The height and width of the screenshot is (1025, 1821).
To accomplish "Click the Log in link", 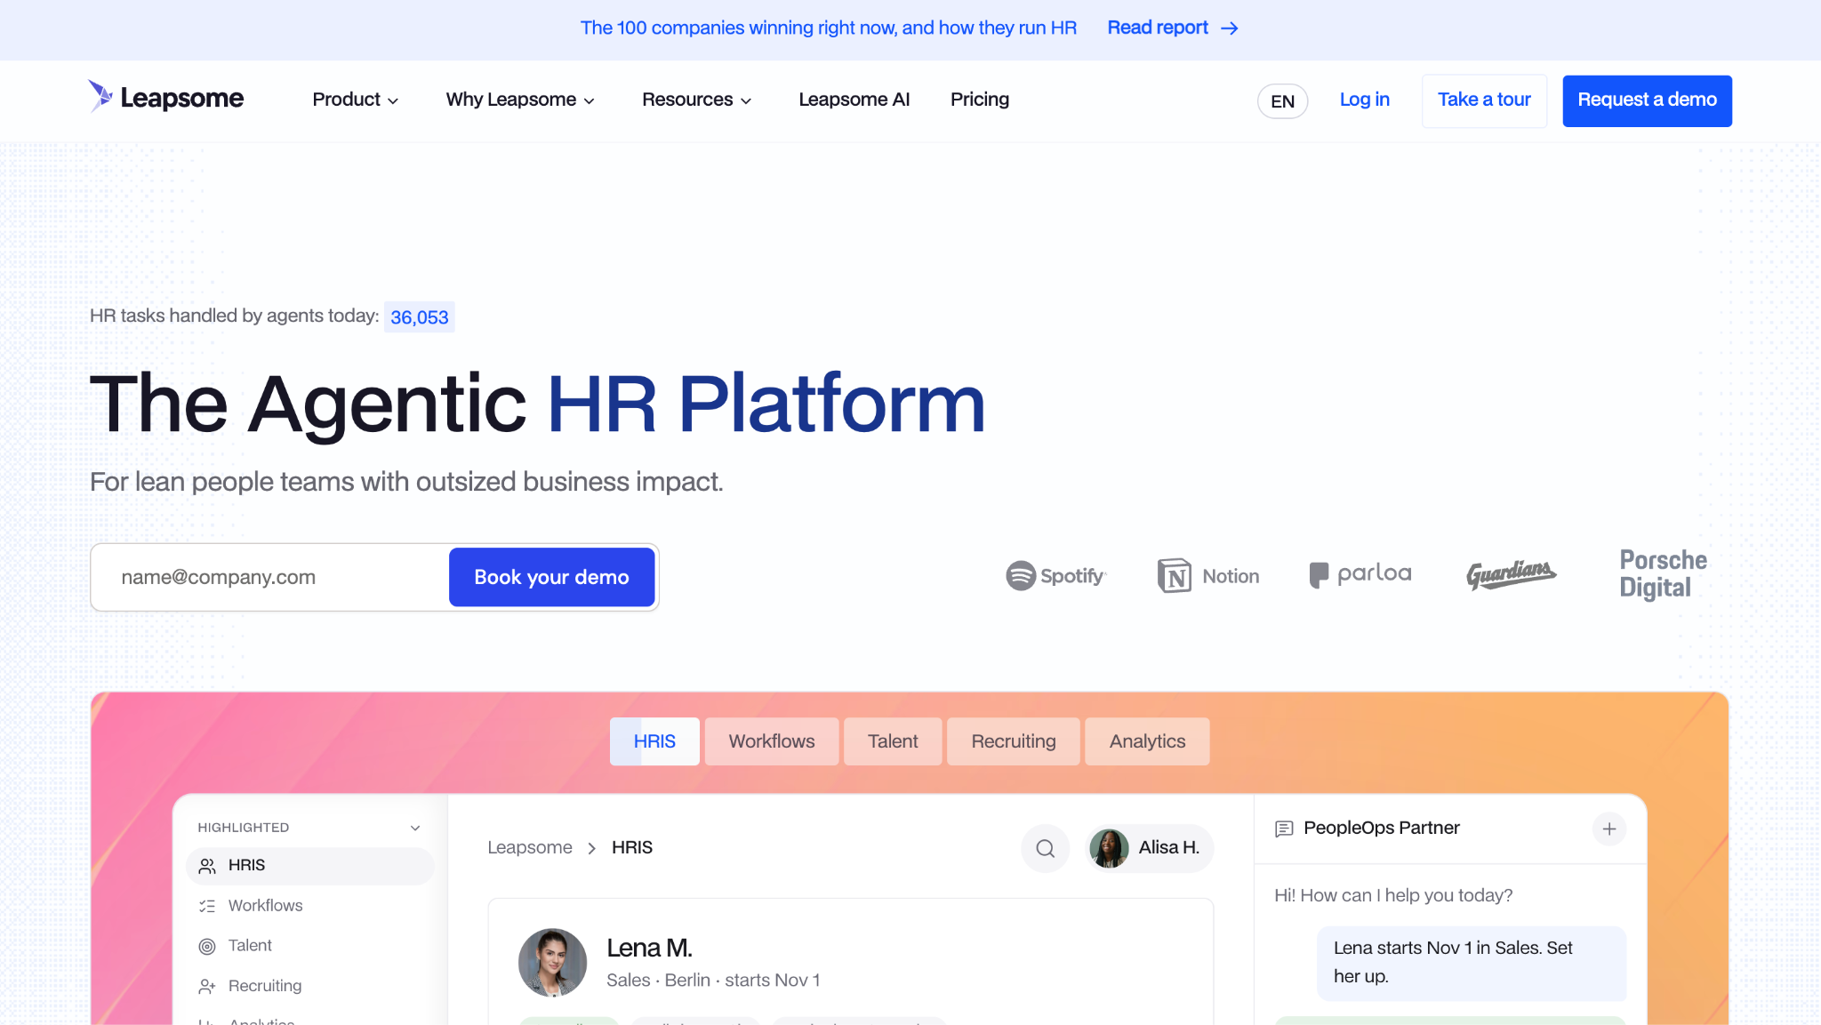I will tap(1364, 100).
